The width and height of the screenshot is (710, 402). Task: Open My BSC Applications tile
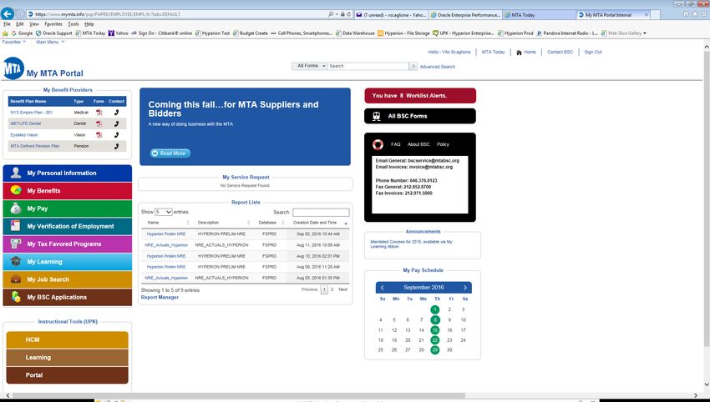[x=68, y=297]
